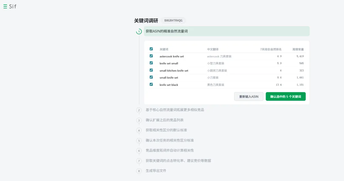Confirm selection with 确认选中的 5 个关键词

coord(285,96)
